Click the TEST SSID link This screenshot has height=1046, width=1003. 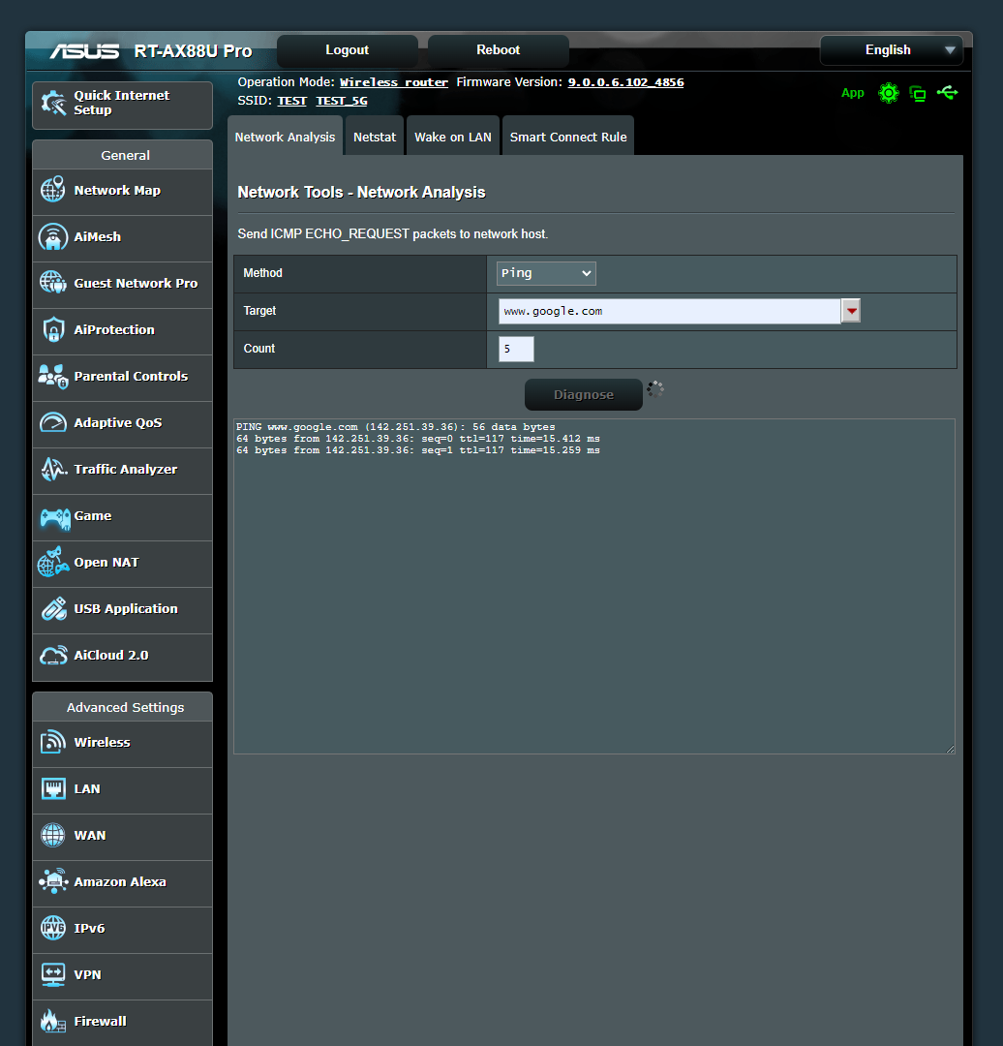(292, 101)
